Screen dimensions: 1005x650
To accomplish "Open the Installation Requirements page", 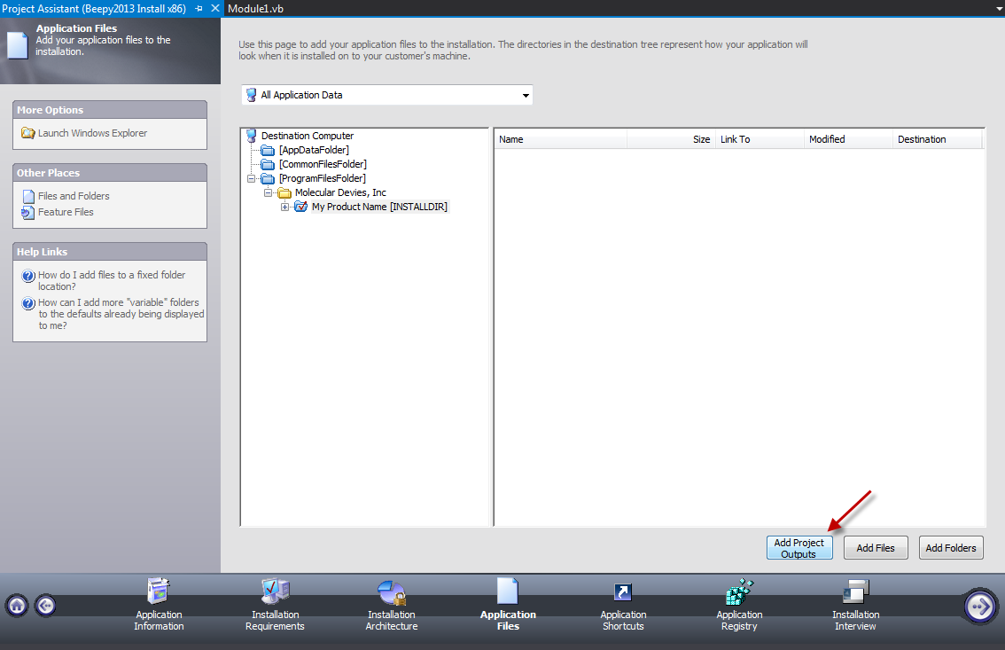I will click(275, 605).
